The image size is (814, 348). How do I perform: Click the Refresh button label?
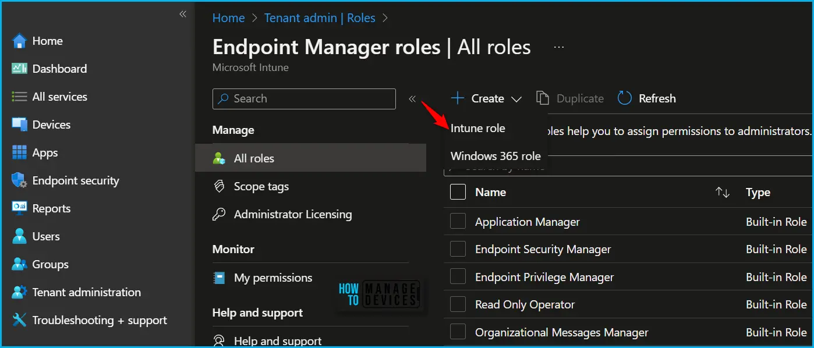657,98
